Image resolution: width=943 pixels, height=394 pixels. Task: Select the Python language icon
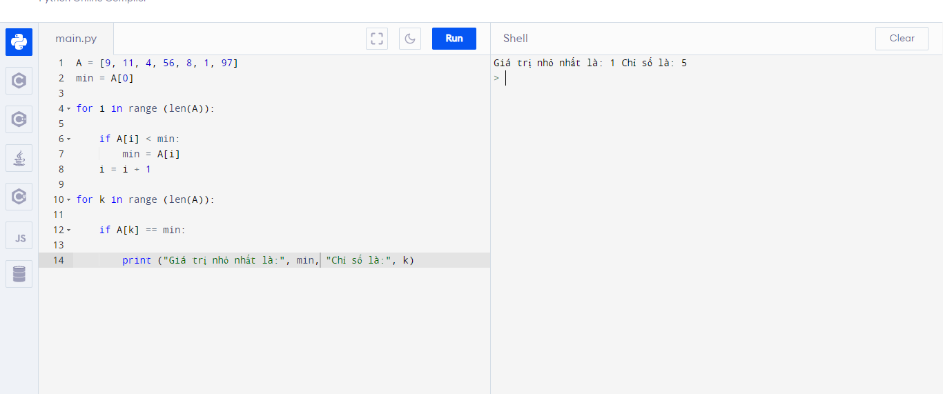19,42
